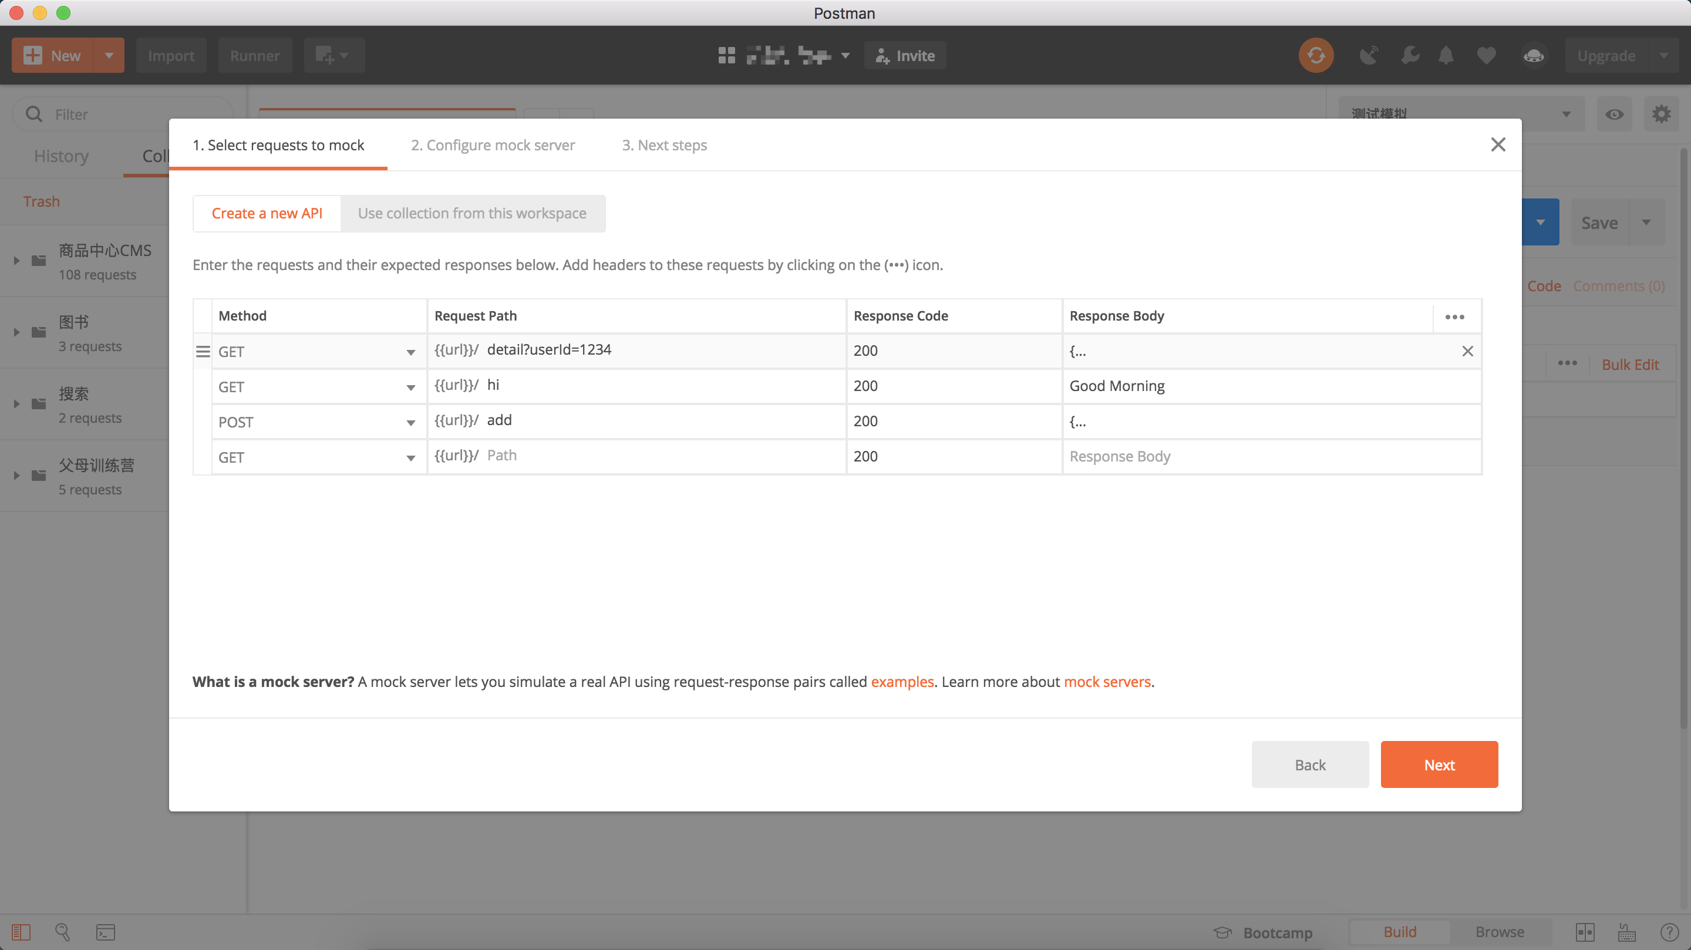Click the orange Next button
This screenshot has width=1691, height=950.
click(1439, 765)
